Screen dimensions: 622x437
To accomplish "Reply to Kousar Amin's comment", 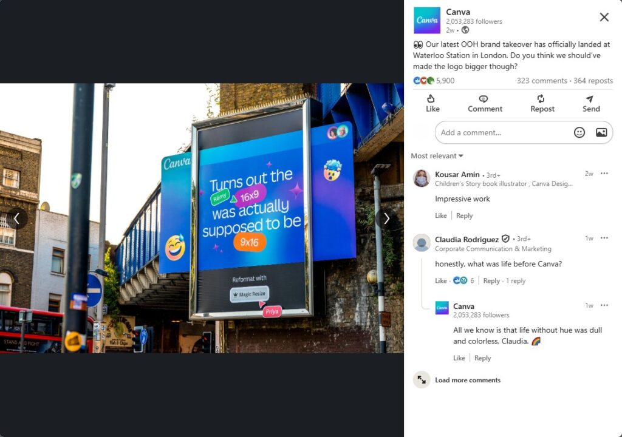I will 464,215.
